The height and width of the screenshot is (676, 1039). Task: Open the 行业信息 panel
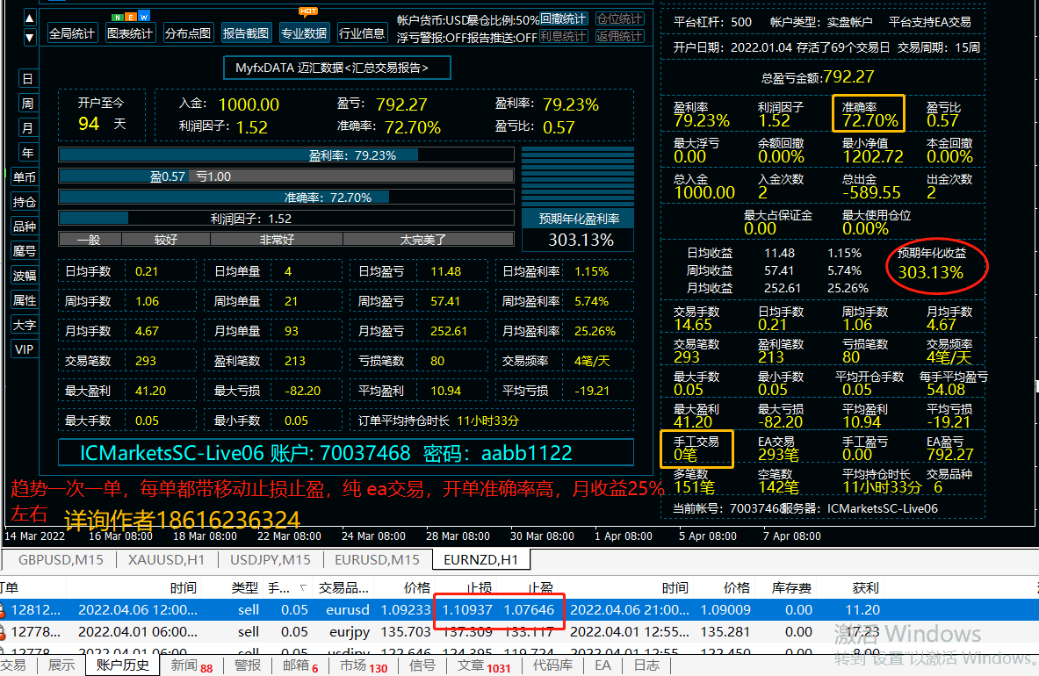(x=362, y=33)
